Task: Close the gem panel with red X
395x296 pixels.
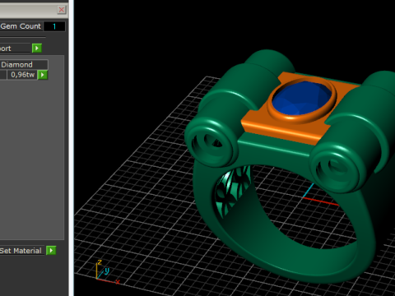Action: (x=62, y=10)
